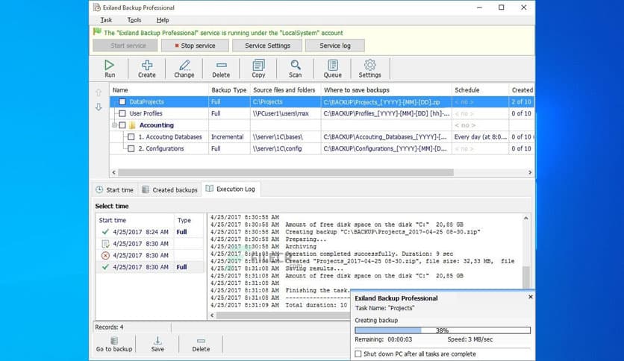The width and height of the screenshot is (624, 361).
Task: Check the Accouting Databases checkbox
Action: tap(131, 136)
